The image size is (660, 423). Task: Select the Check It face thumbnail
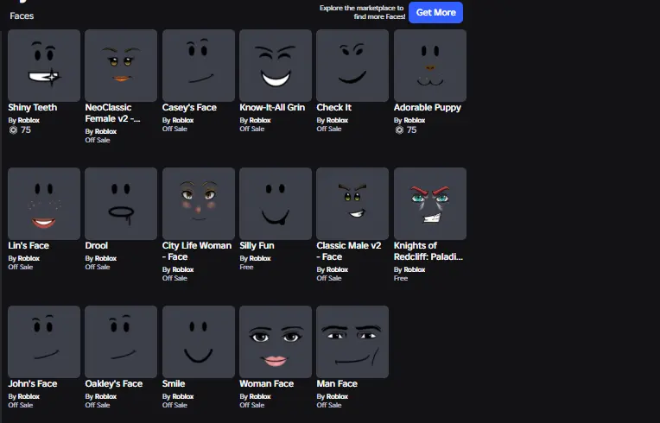click(352, 66)
